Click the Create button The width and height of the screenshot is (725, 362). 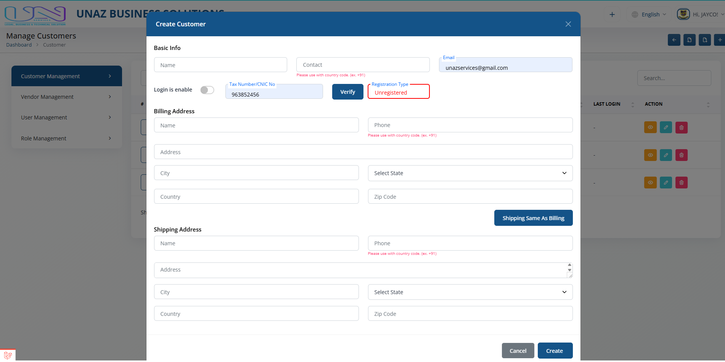tap(555, 351)
